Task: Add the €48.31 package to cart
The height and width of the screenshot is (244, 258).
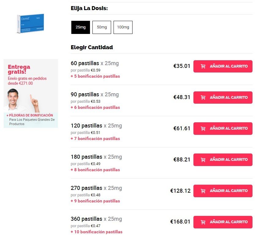Action: (x=223, y=98)
